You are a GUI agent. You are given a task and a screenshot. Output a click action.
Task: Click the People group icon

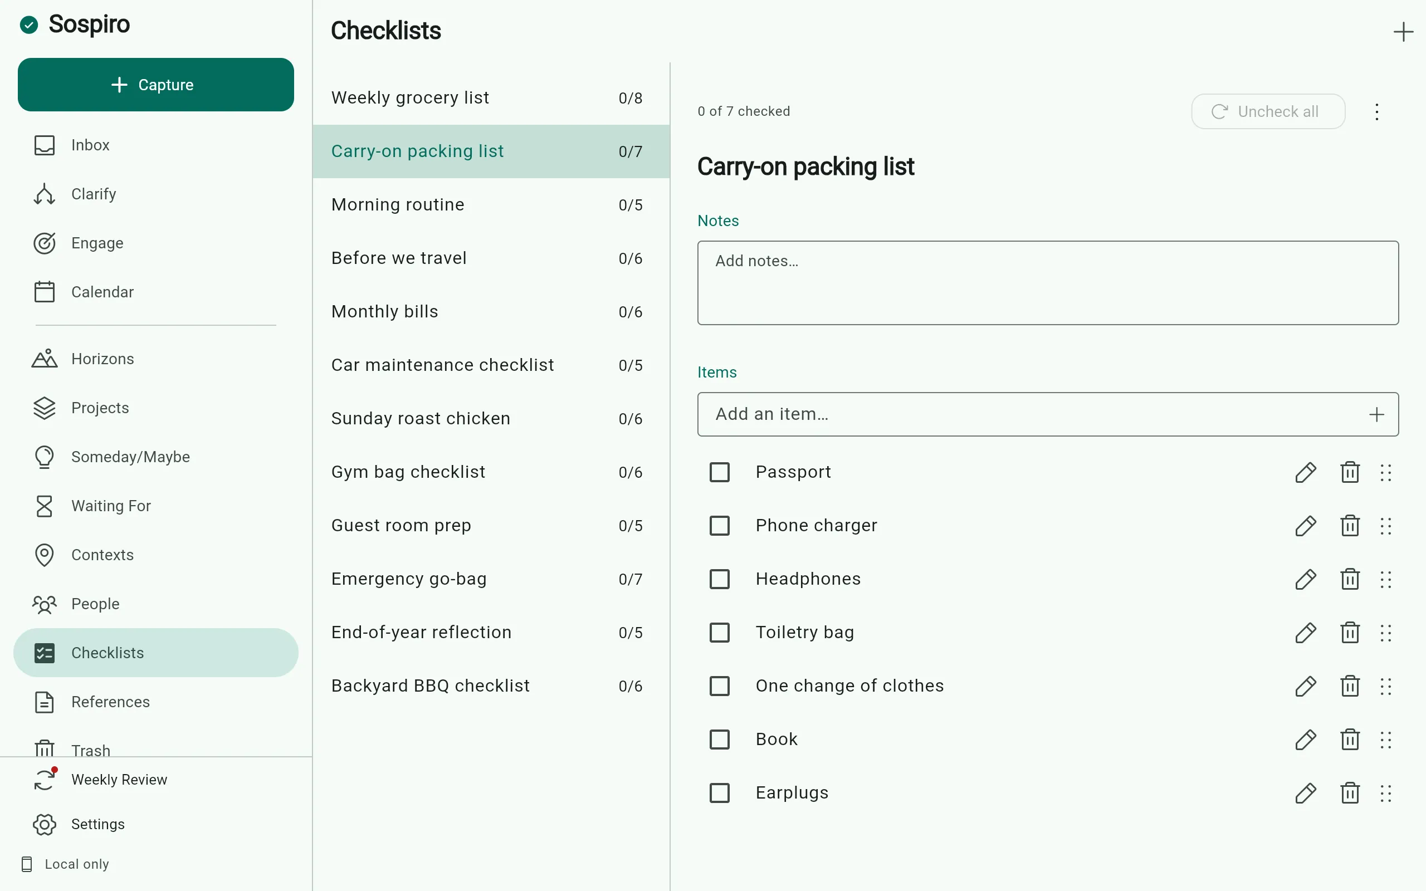(44, 604)
